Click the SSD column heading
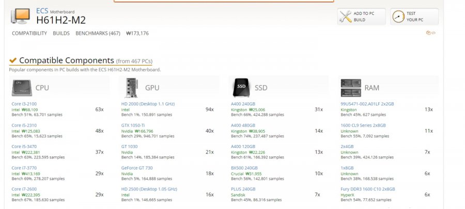This screenshot has height=209, width=465. (261, 88)
